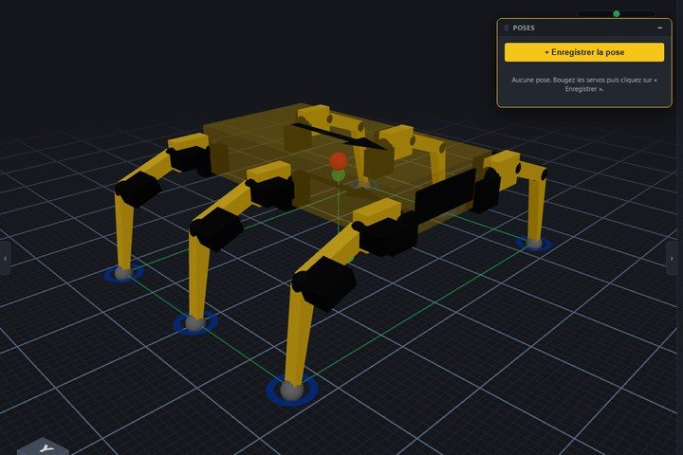Select the foot target sphere of the right-side leg
The image size is (683, 455).
pos(534,243)
